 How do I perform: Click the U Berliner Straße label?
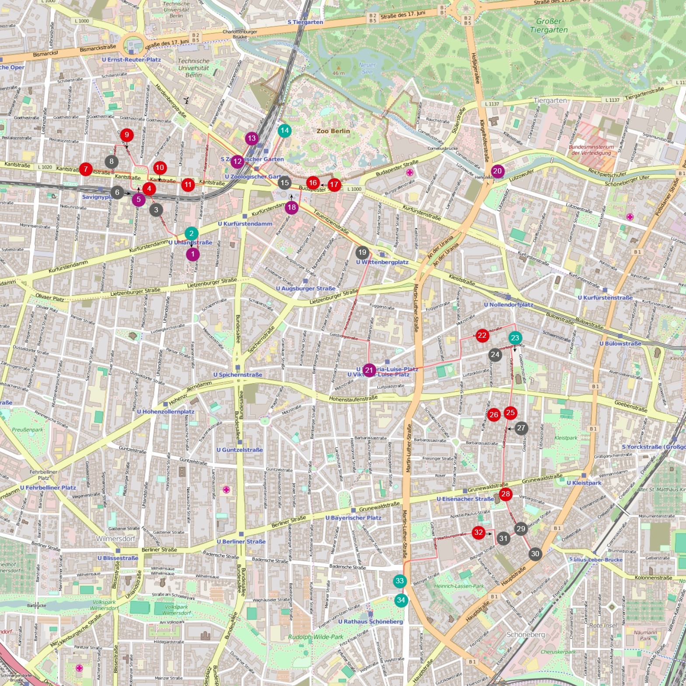(x=241, y=542)
